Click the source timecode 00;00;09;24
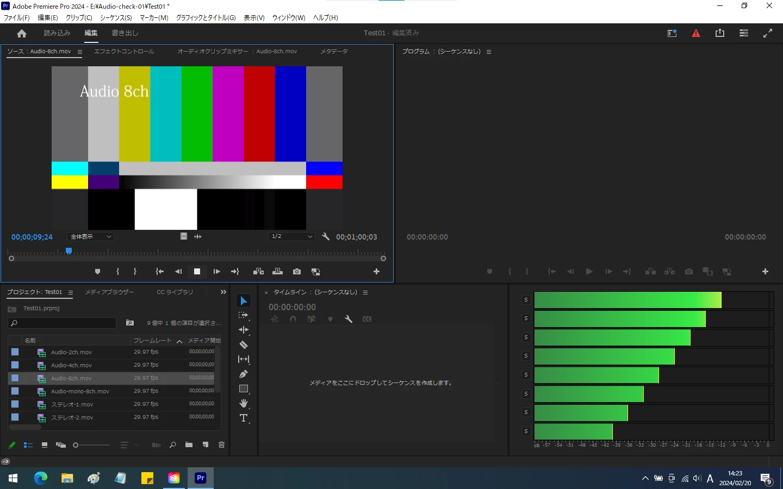 click(32, 237)
